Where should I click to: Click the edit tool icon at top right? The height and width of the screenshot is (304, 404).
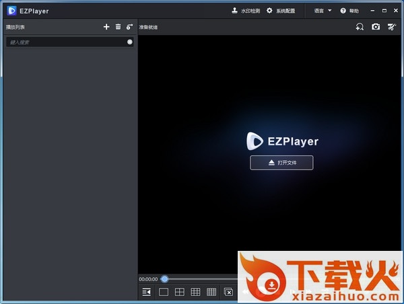point(392,27)
